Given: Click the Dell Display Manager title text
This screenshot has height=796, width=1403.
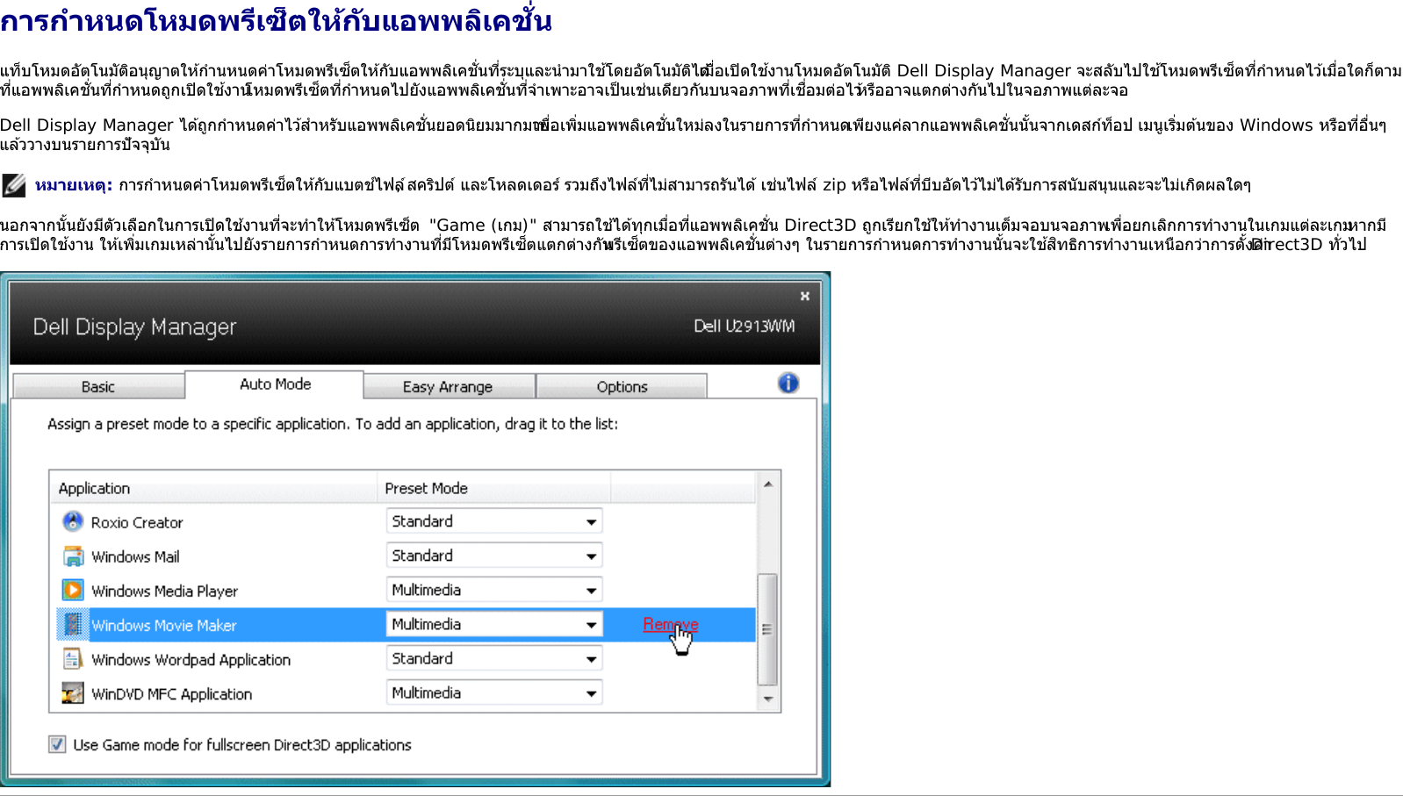Looking at the screenshot, I should tap(134, 327).
